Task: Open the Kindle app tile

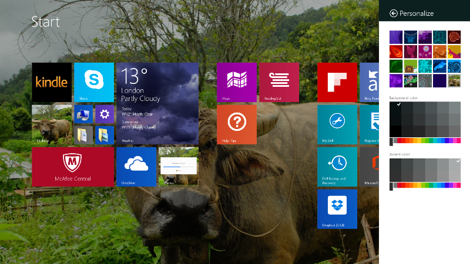Action: (x=52, y=83)
